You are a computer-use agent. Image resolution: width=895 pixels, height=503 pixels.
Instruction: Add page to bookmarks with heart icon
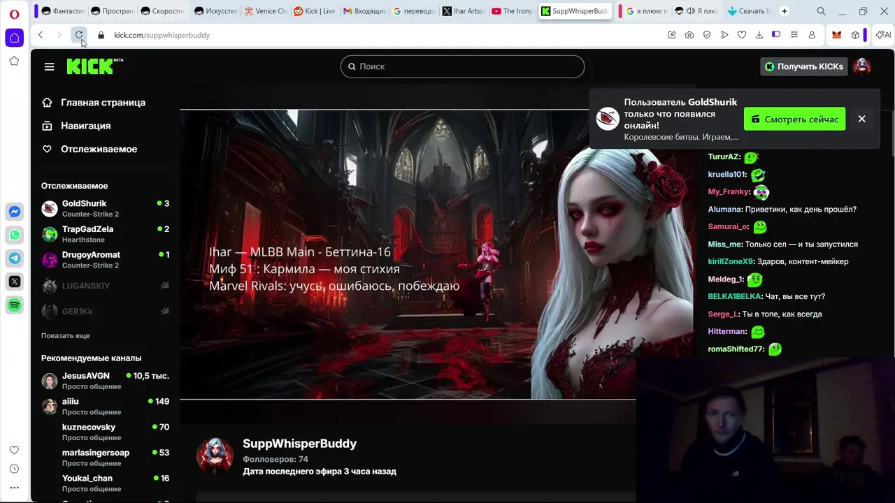point(742,35)
